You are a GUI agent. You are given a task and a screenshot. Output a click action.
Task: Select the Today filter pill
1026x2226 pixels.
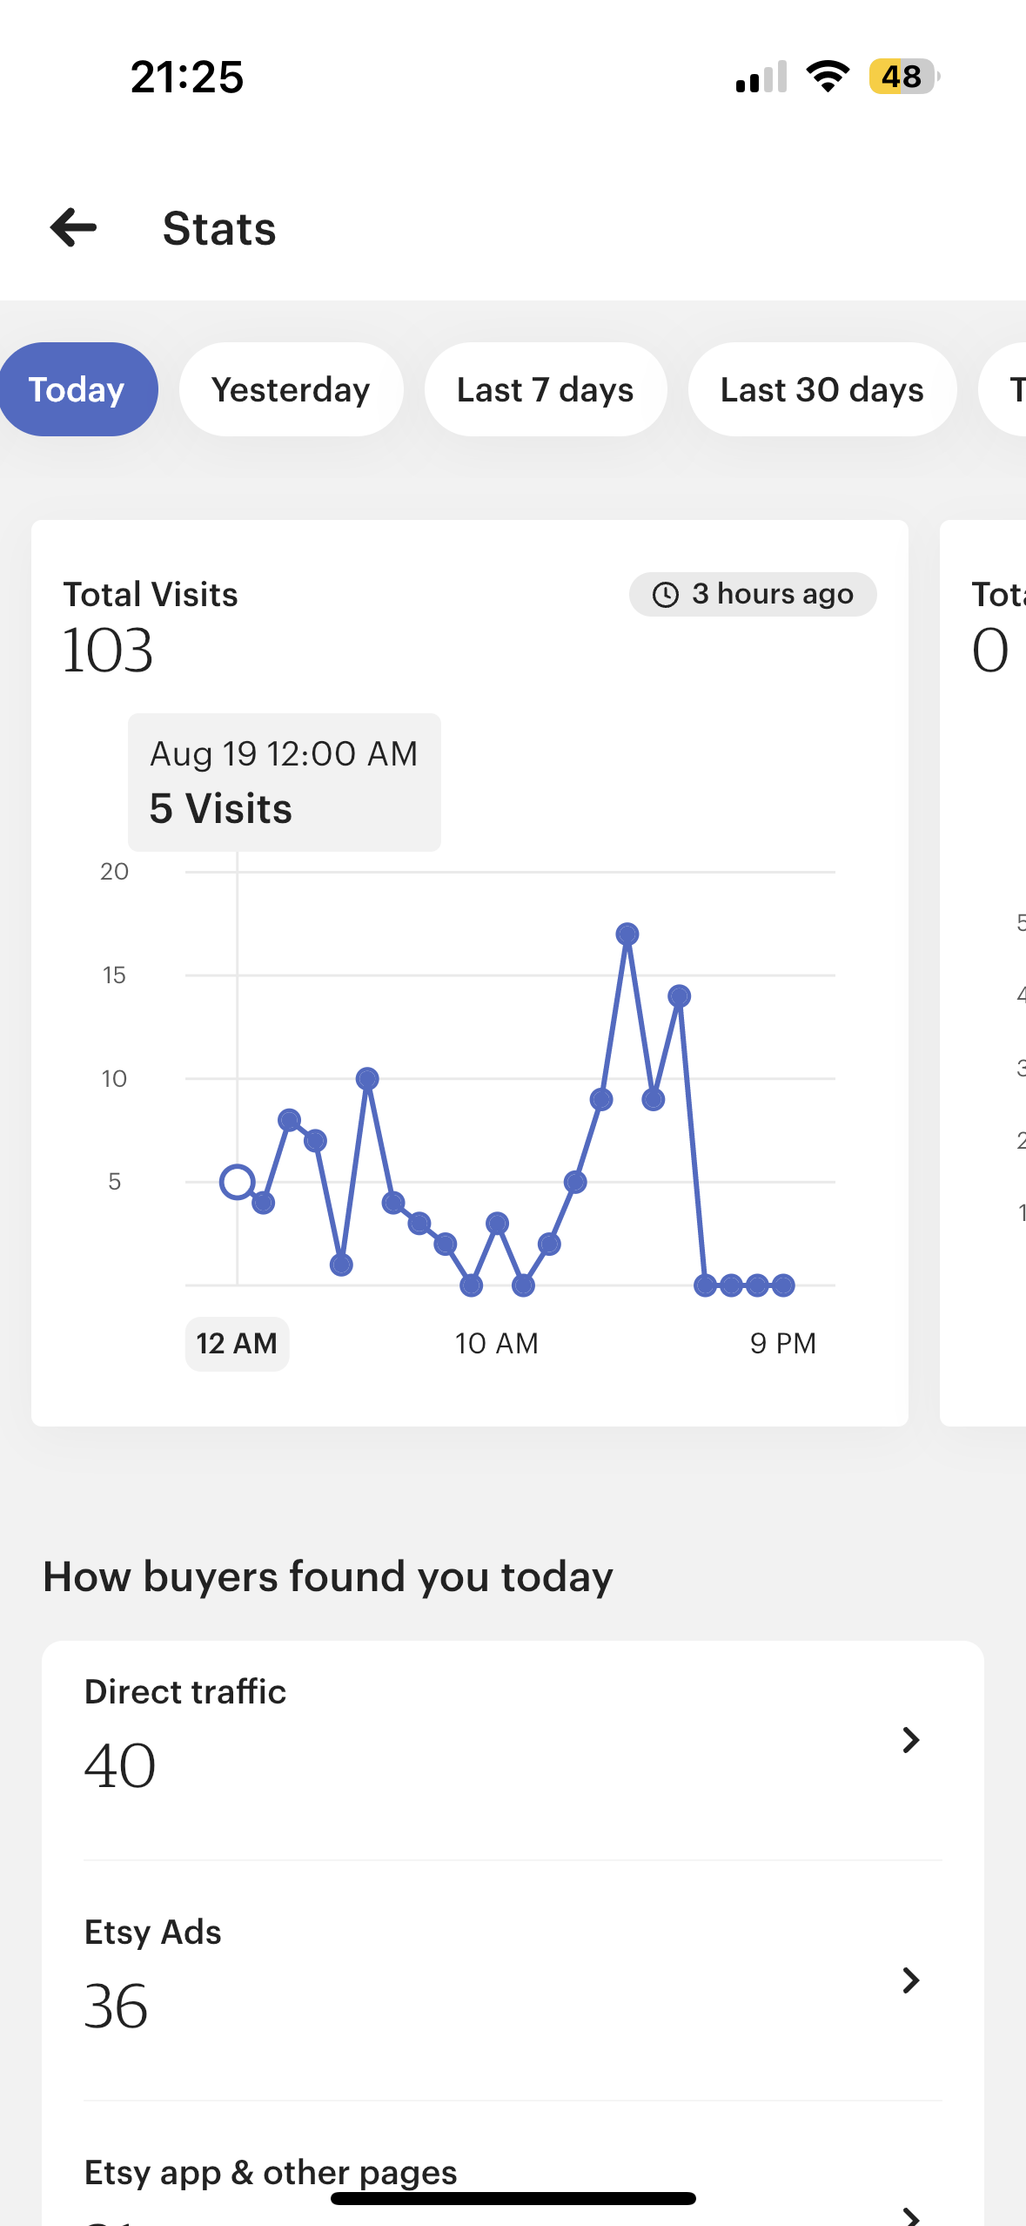[77, 389]
